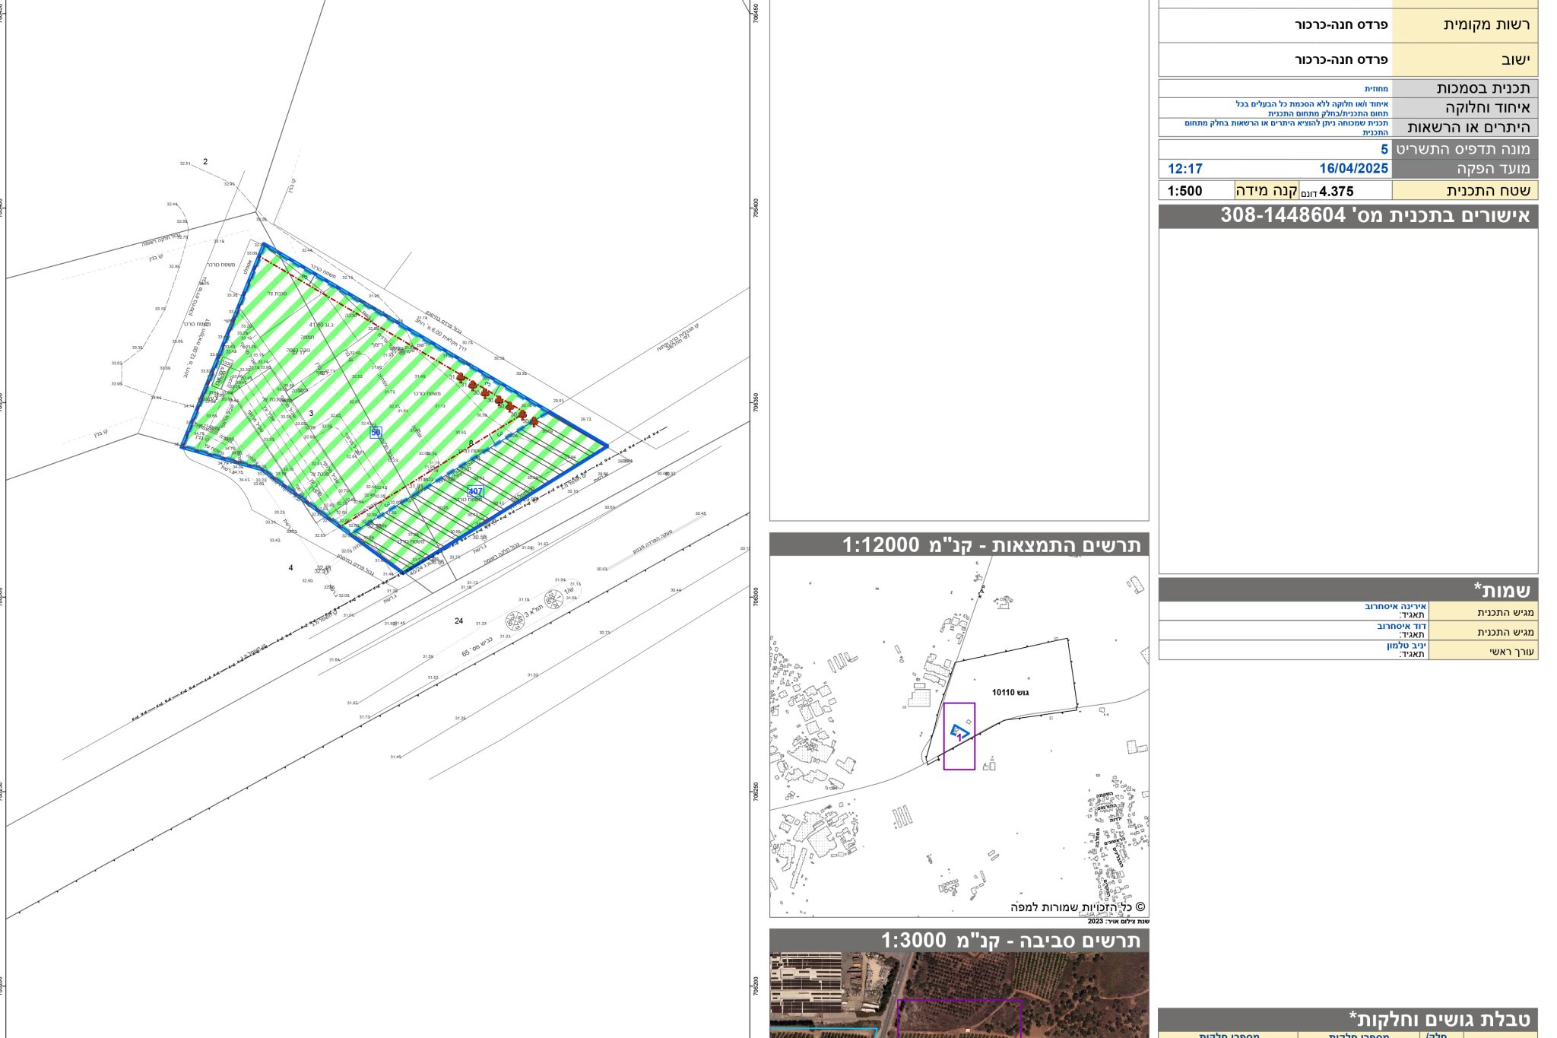Click the issue date 16/04/2025
Image resolution: width=1557 pixels, height=1038 pixels.
1353,169
